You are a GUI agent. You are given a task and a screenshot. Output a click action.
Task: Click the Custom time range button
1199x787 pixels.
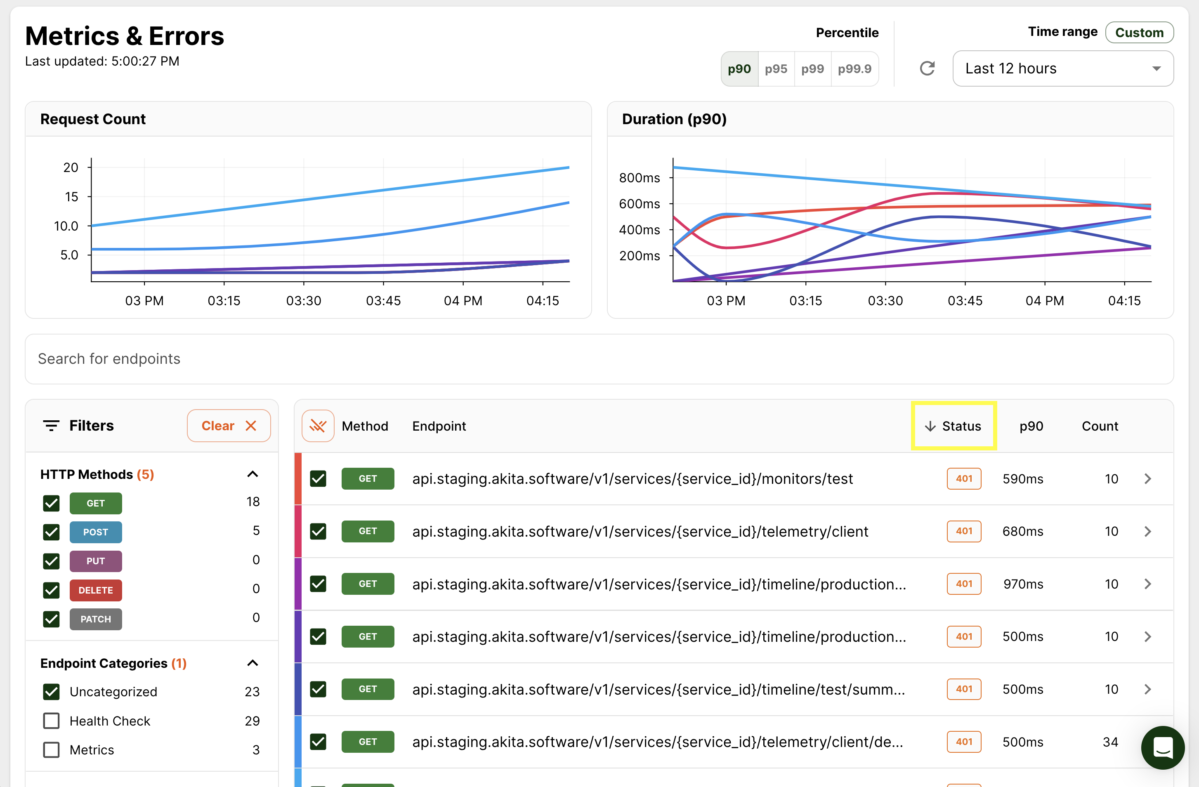[1139, 33]
